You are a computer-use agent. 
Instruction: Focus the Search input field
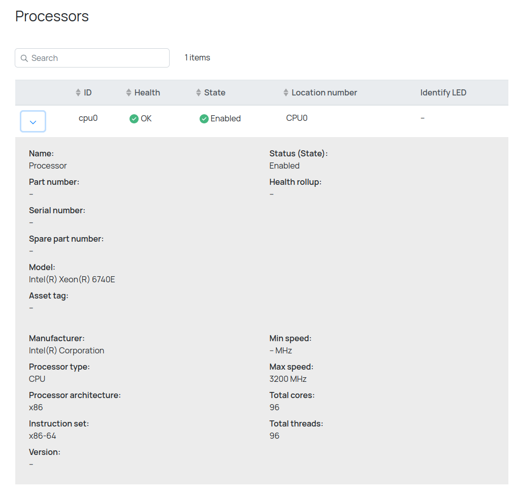coord(96,58)
